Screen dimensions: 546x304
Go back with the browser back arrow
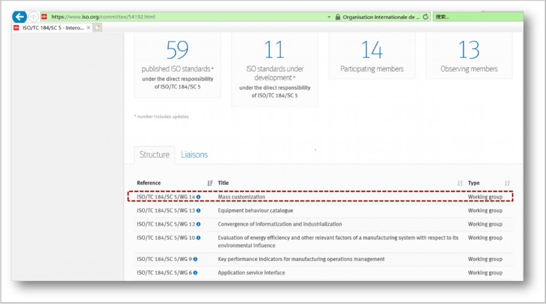coord(20,17)
